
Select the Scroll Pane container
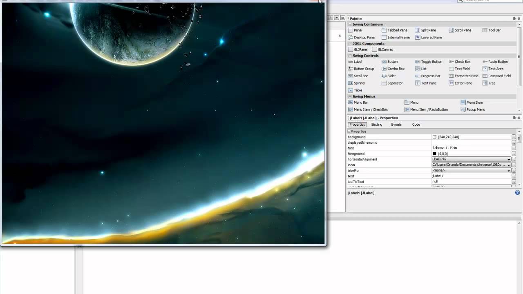pyautogui.click(x=460, y=30)
